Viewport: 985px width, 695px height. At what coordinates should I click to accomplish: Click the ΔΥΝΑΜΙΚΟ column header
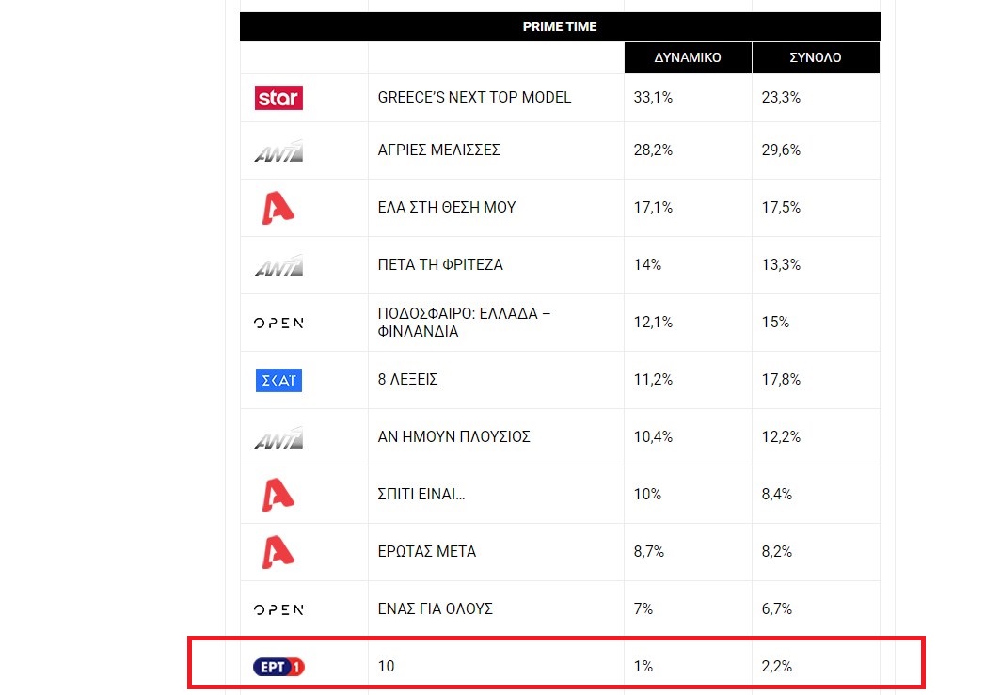click(688, 57)
